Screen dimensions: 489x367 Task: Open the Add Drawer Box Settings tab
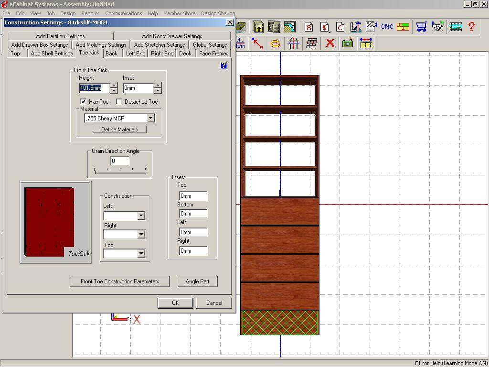[40, 44]
